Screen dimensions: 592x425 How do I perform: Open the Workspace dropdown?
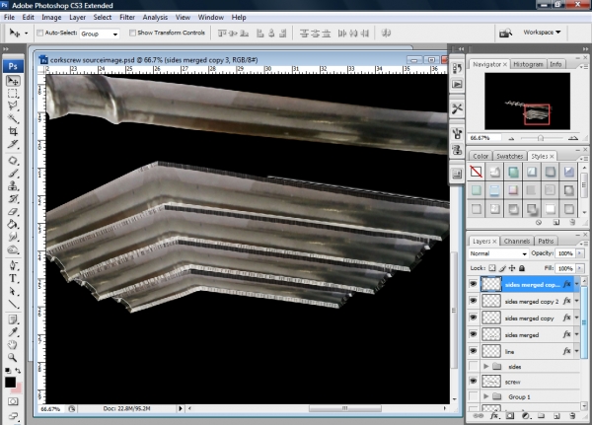(542, 33)
